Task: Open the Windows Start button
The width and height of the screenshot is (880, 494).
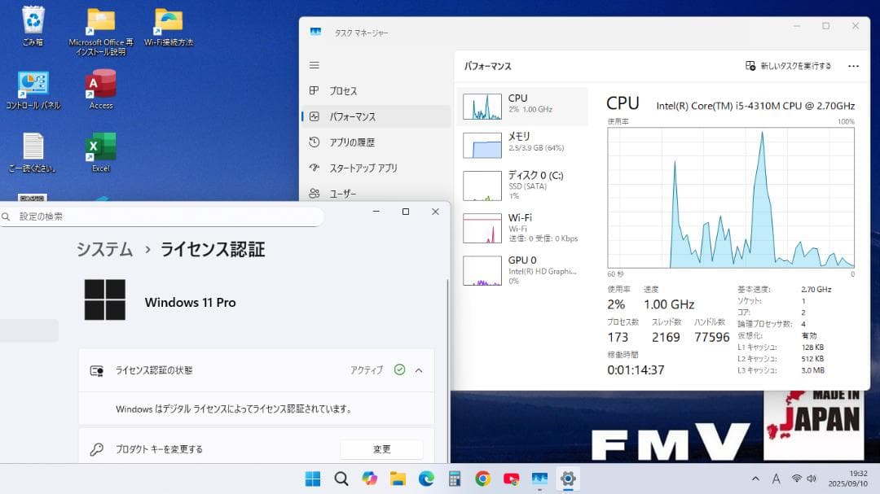Action: click(x=313, y=479)
